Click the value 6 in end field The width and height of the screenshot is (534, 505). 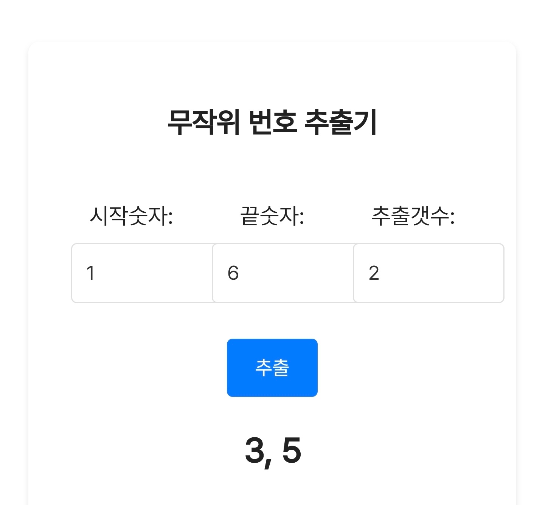233,273
